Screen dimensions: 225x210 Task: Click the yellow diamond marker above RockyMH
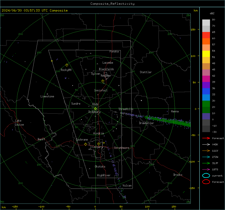(x=67, y=65)
